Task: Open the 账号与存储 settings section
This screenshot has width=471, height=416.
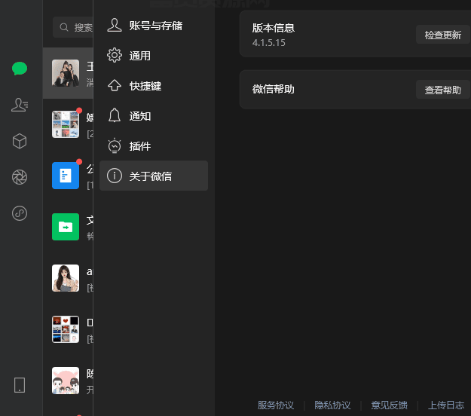Action: (154, 26)
